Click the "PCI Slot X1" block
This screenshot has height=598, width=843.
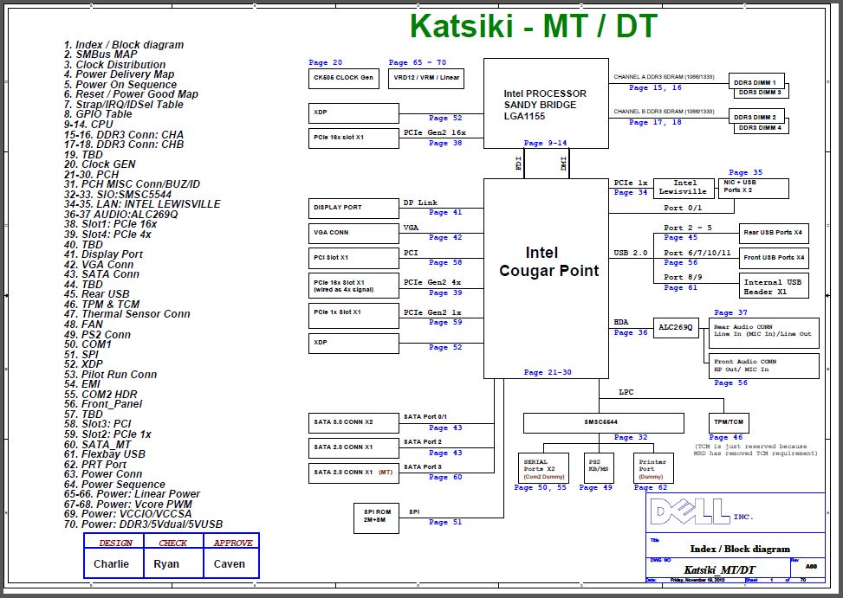click(x=353, y=258)
